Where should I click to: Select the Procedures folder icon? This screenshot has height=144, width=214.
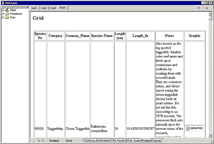pos(7,14)
